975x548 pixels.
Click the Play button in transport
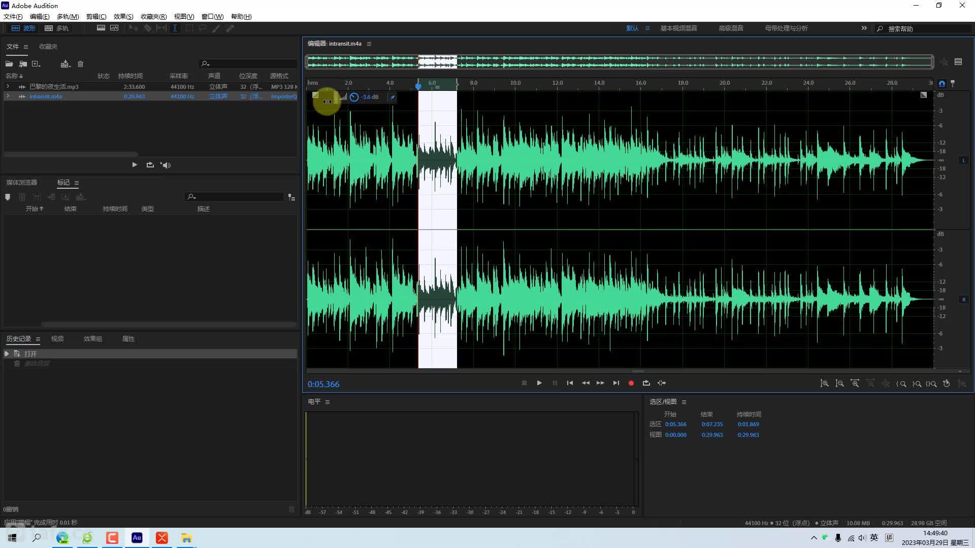coord(539,383)
